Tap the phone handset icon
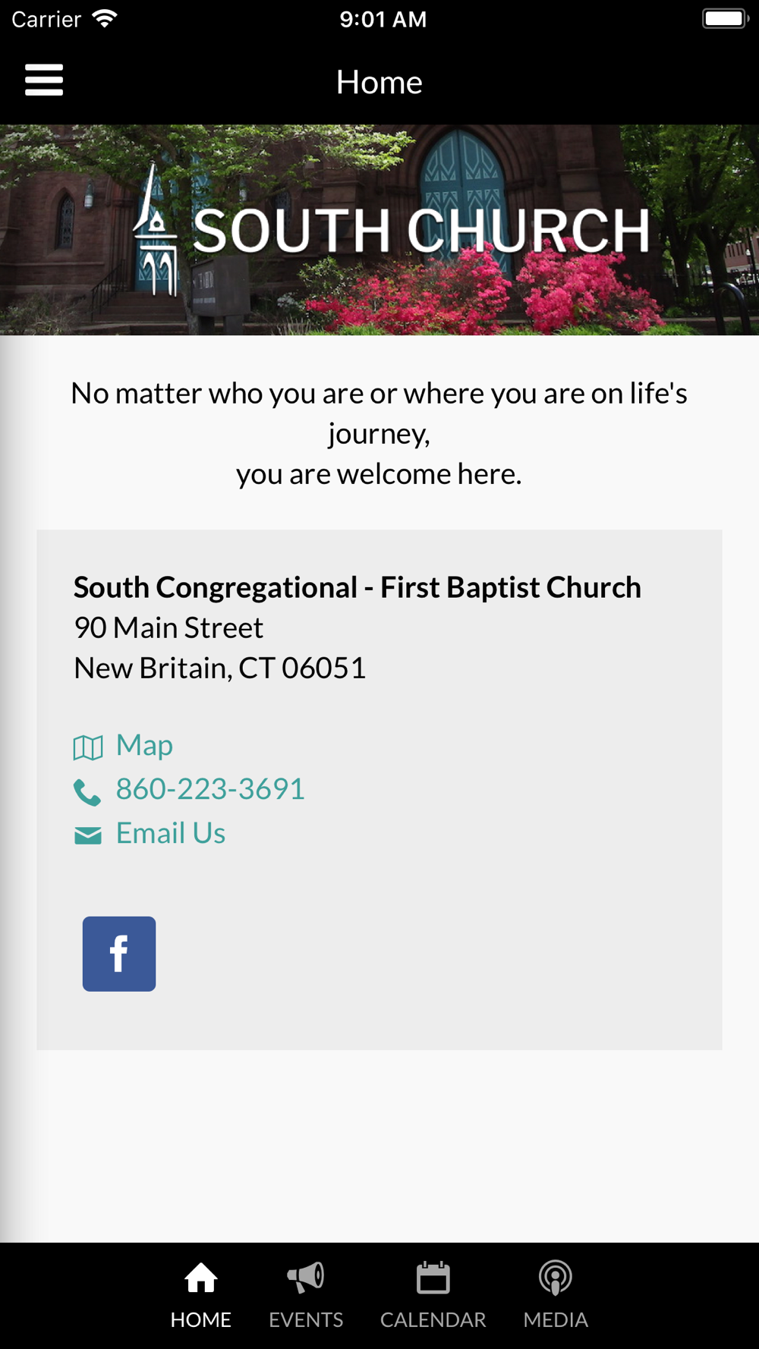This screenshot has height=1349, width=759. pos(87,792)
